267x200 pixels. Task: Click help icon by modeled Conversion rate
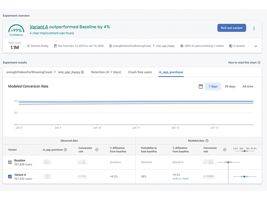(225, 150)
